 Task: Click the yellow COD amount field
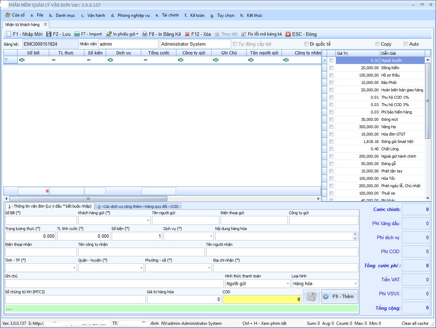coord(262,300)
